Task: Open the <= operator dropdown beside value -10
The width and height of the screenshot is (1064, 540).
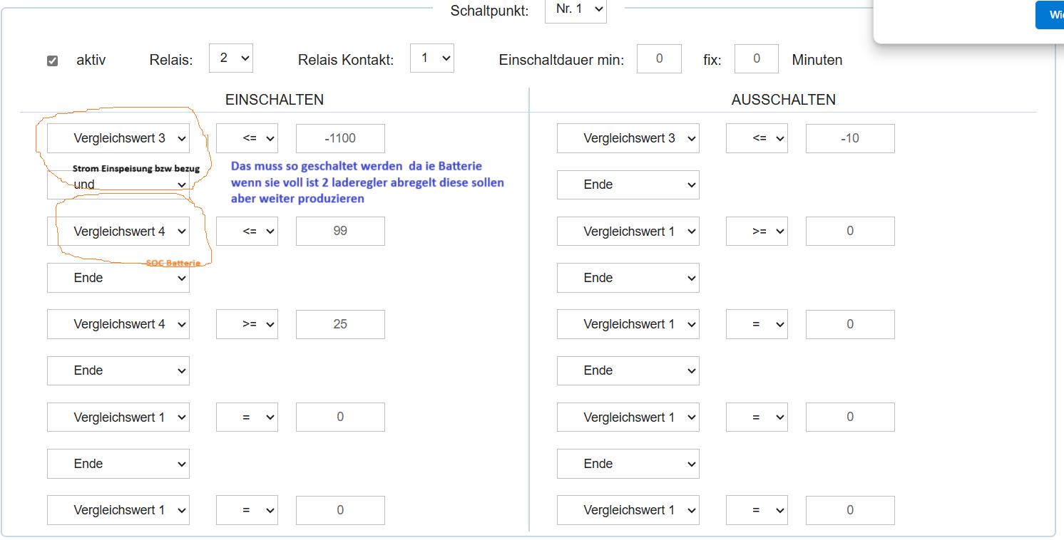Action: (756, 138)
